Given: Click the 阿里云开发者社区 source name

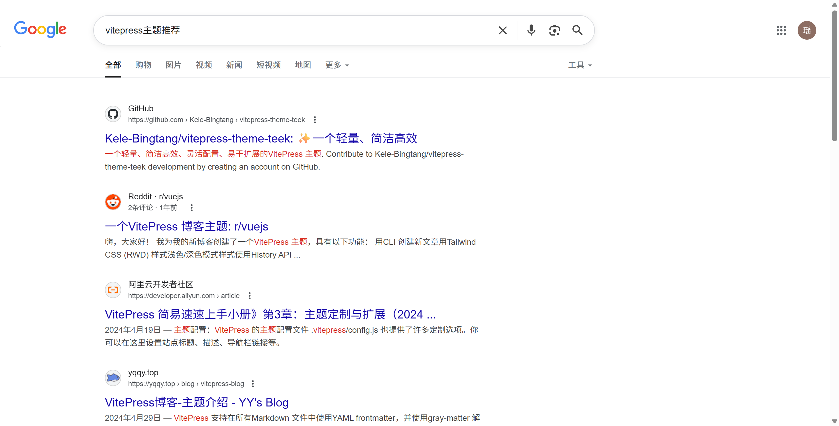Looking at the screenshot, I should (x=161, y=284).
